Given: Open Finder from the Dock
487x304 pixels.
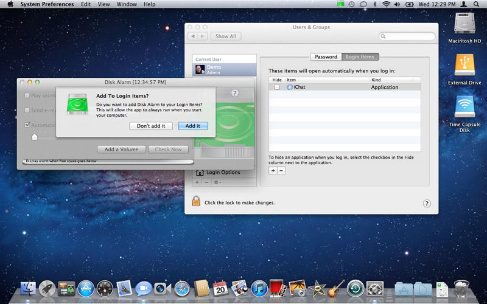Looking at the screenshot, I should coord(28,288).
